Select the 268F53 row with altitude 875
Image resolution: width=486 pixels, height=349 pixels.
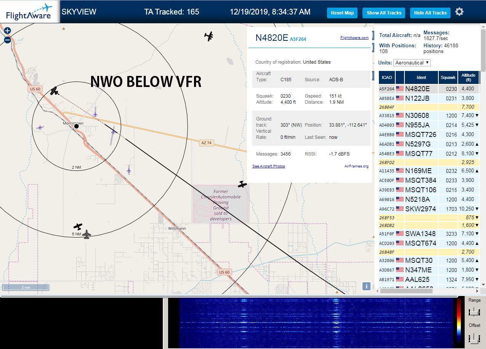coord(429,217)
